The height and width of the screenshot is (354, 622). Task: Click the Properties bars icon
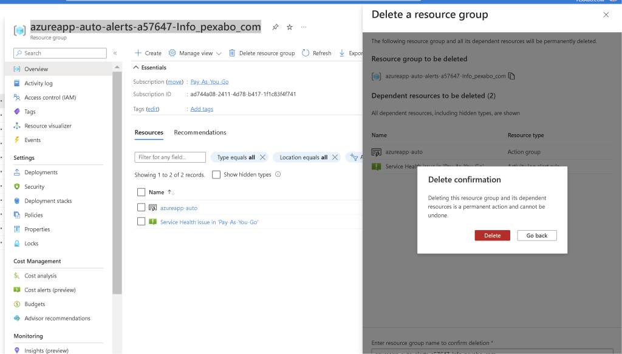point(16,229)
